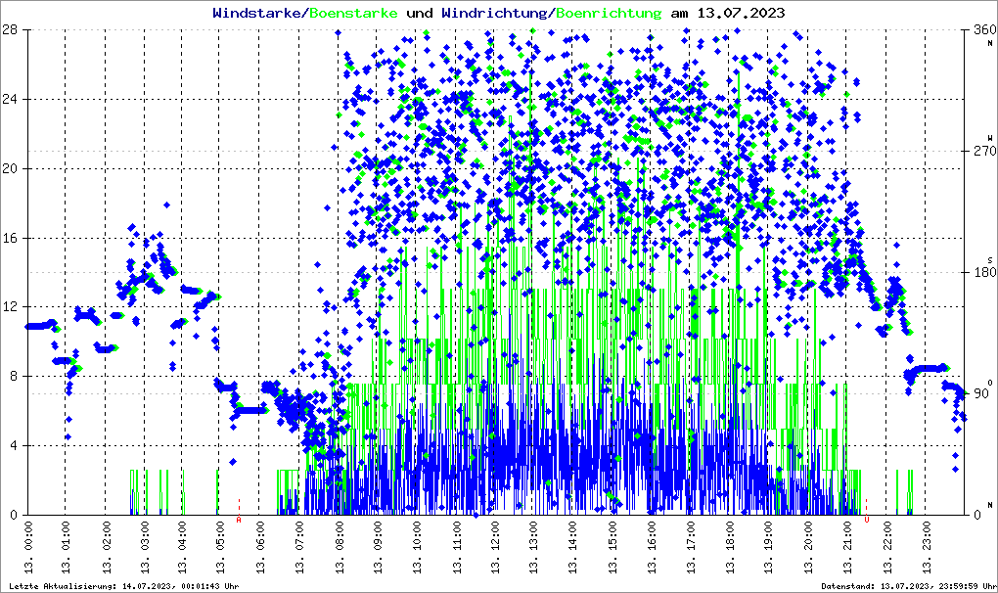This screenshot has width=998, height=593.
Task: Click the green Boenstarke title label
Action: (x=353, y=13)
